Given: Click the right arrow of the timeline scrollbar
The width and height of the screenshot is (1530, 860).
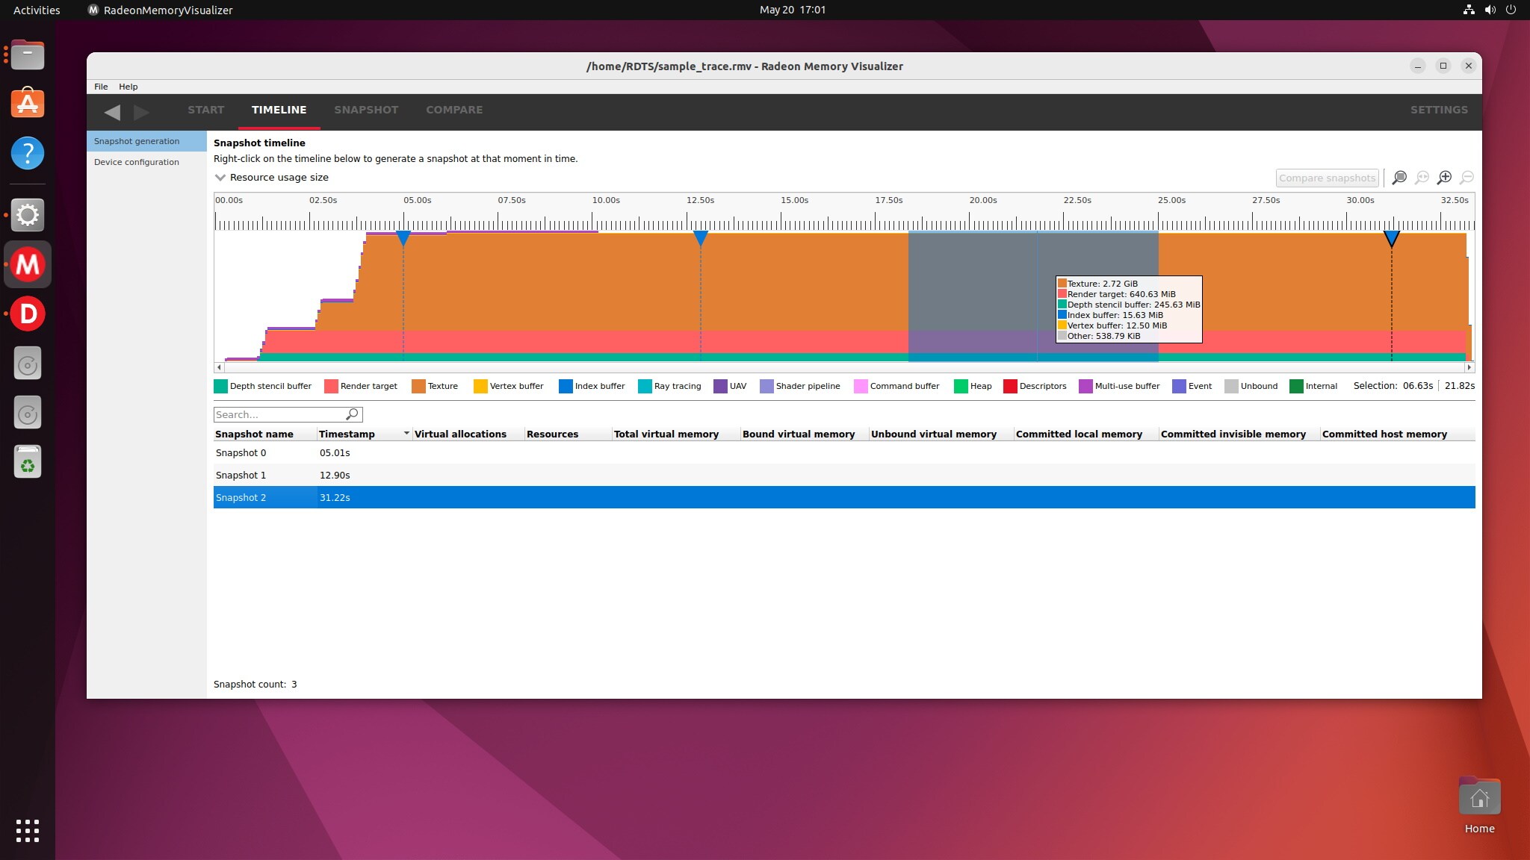Looking at the screenshot, I should [x=1469, y=367].
